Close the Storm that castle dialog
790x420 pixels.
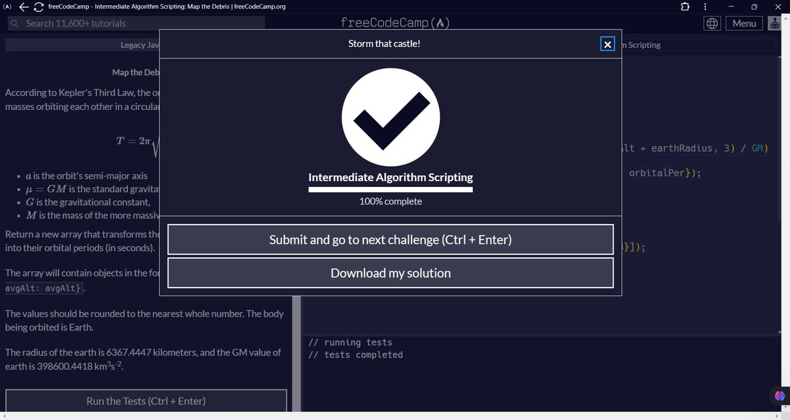pyautogui.click(x=608, y=44)
